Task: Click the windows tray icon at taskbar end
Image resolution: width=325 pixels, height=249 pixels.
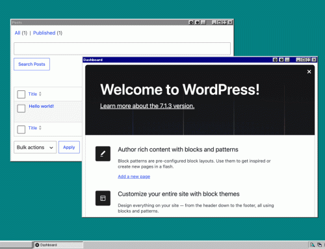Action: click(319, 245)
